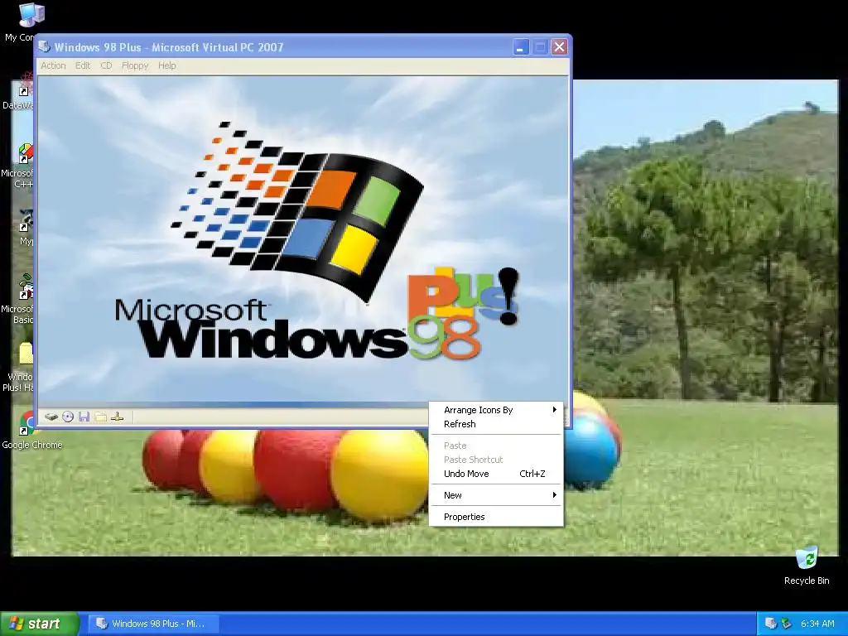Click the Windows 98 Plus window title text

click(x=169, y=47)
